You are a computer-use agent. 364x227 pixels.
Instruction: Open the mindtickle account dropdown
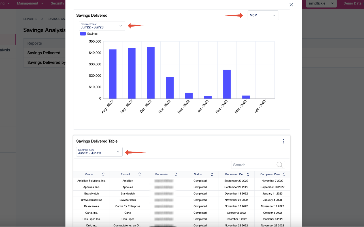tap(321, 4)
